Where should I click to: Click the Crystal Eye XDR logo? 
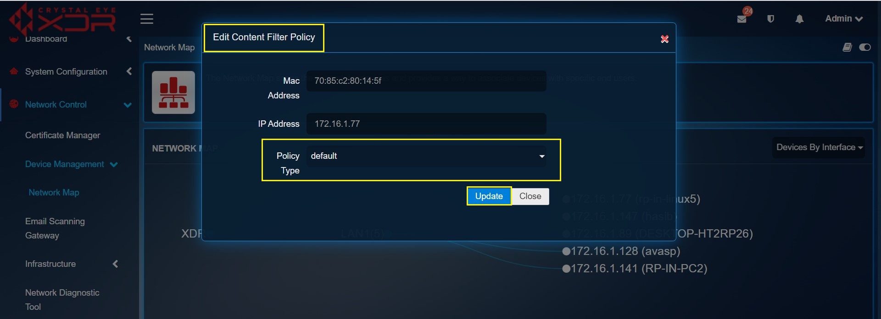click(x=62, y=20)
